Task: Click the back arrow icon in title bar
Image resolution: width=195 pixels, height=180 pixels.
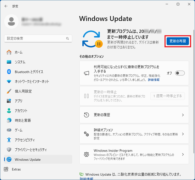Action: click(x=6, y=6)
